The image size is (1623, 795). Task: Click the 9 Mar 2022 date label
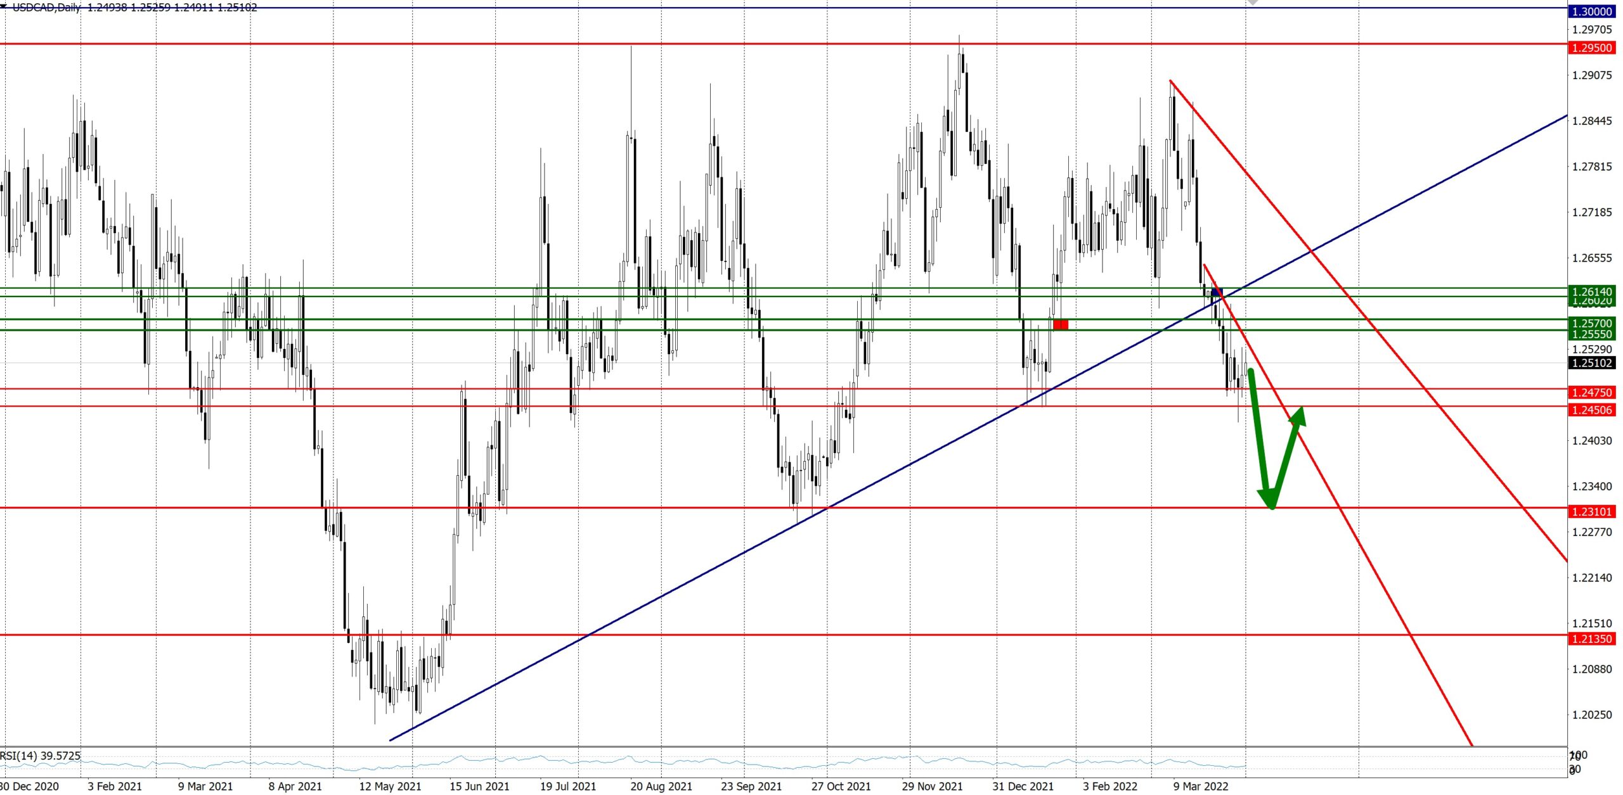(1200, 786)
